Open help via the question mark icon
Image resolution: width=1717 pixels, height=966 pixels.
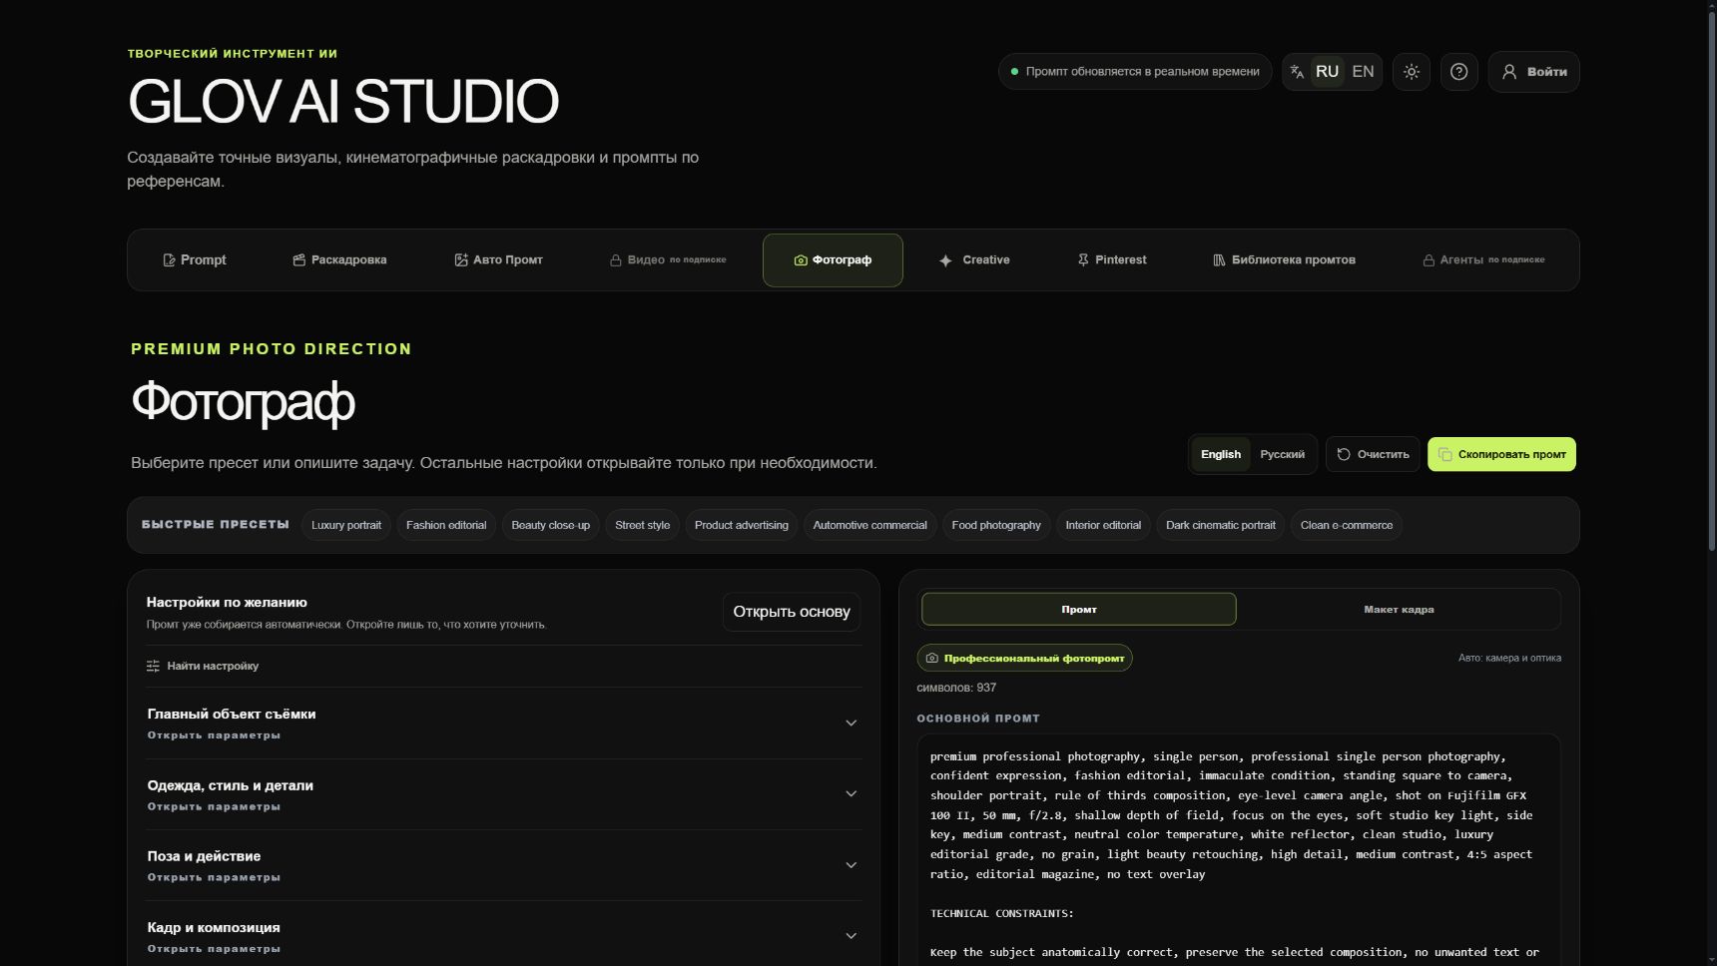pos(1458,72)
